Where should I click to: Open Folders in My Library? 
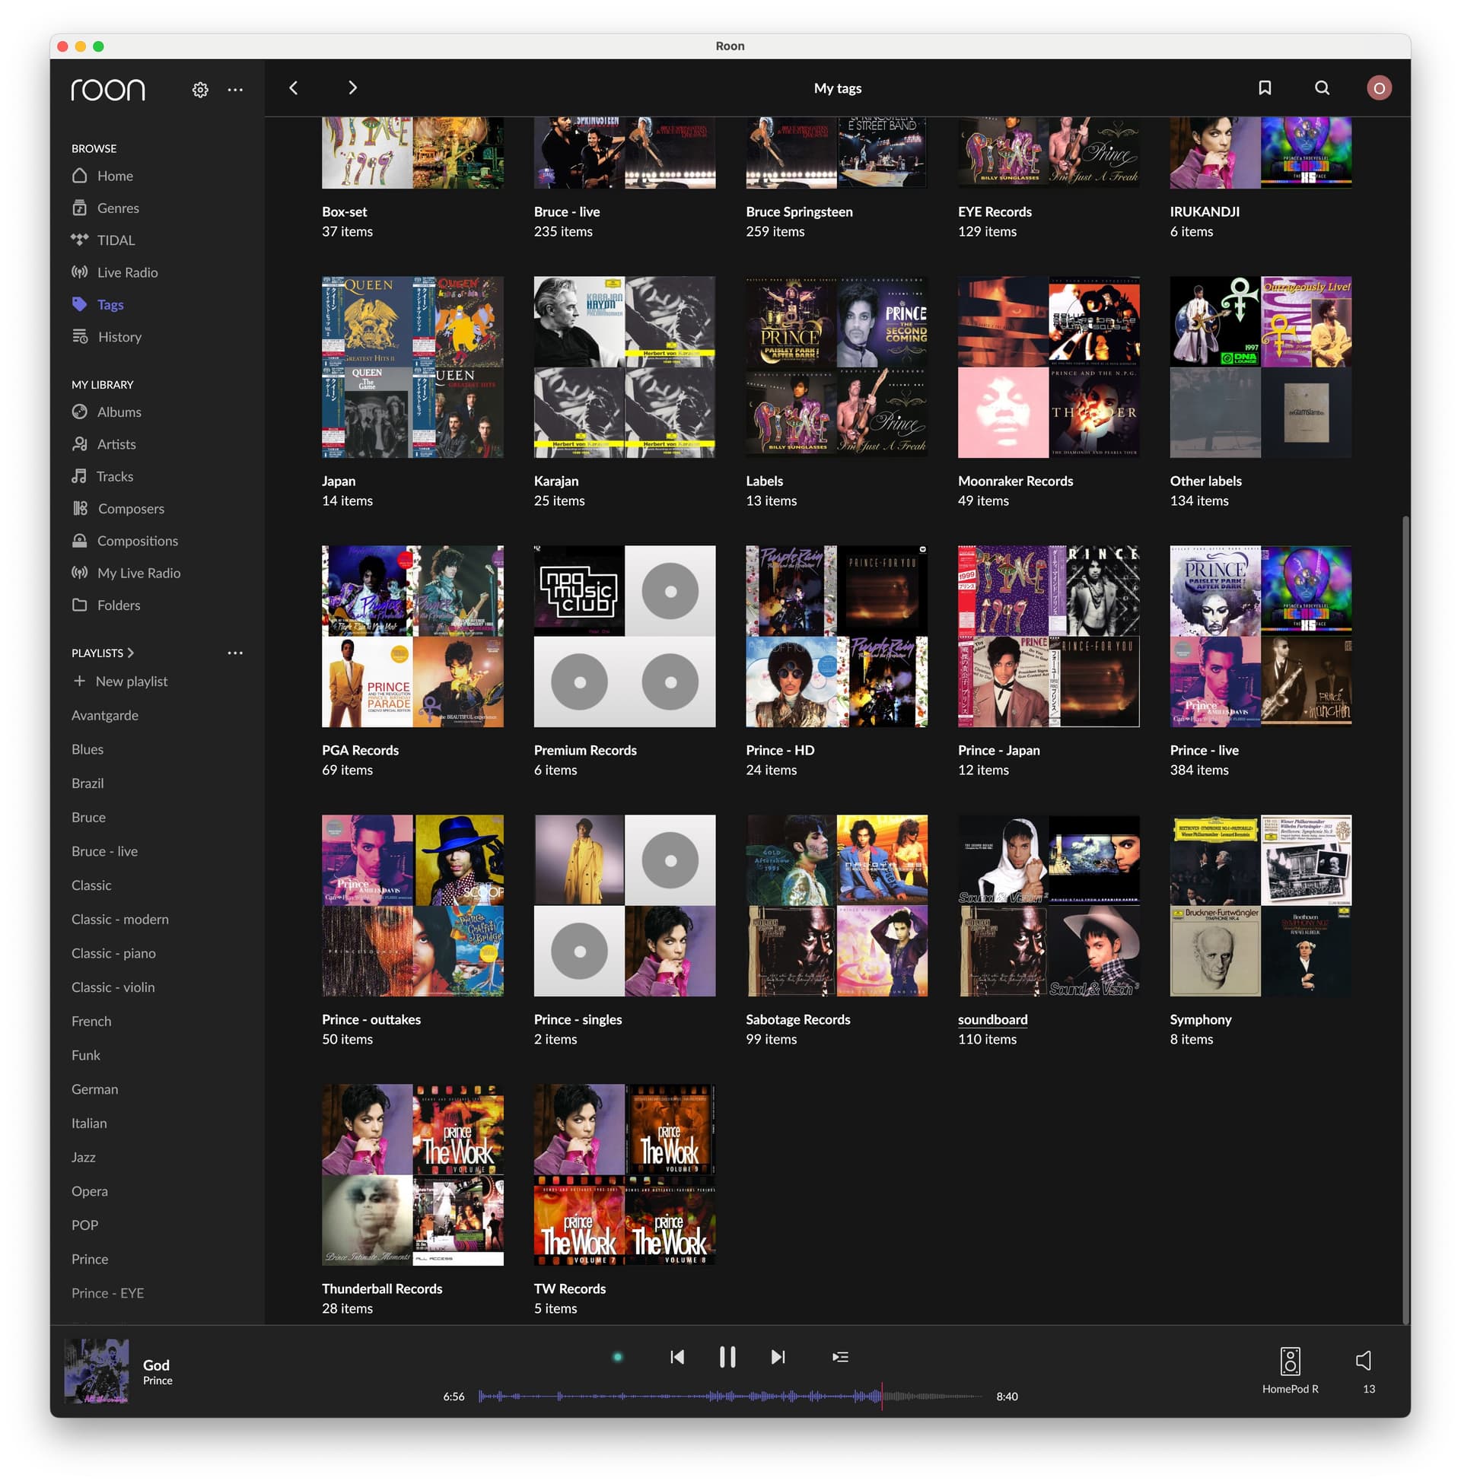pos(106,605)
